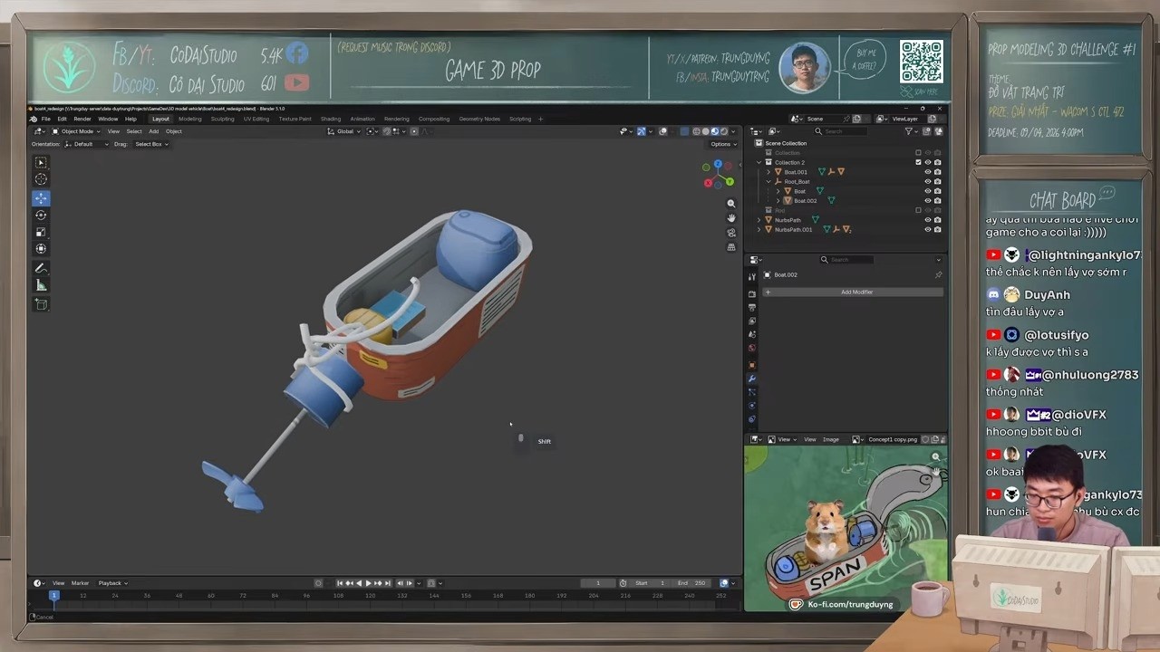Open the Render properties tab icon

pyautogui.click(x=752, y=293)
